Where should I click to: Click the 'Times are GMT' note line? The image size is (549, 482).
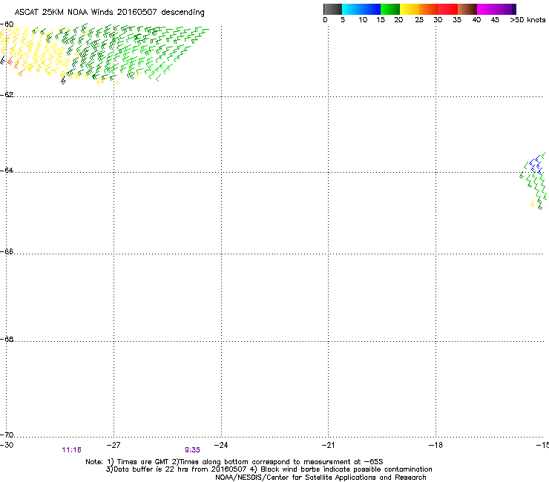[234, 462]
